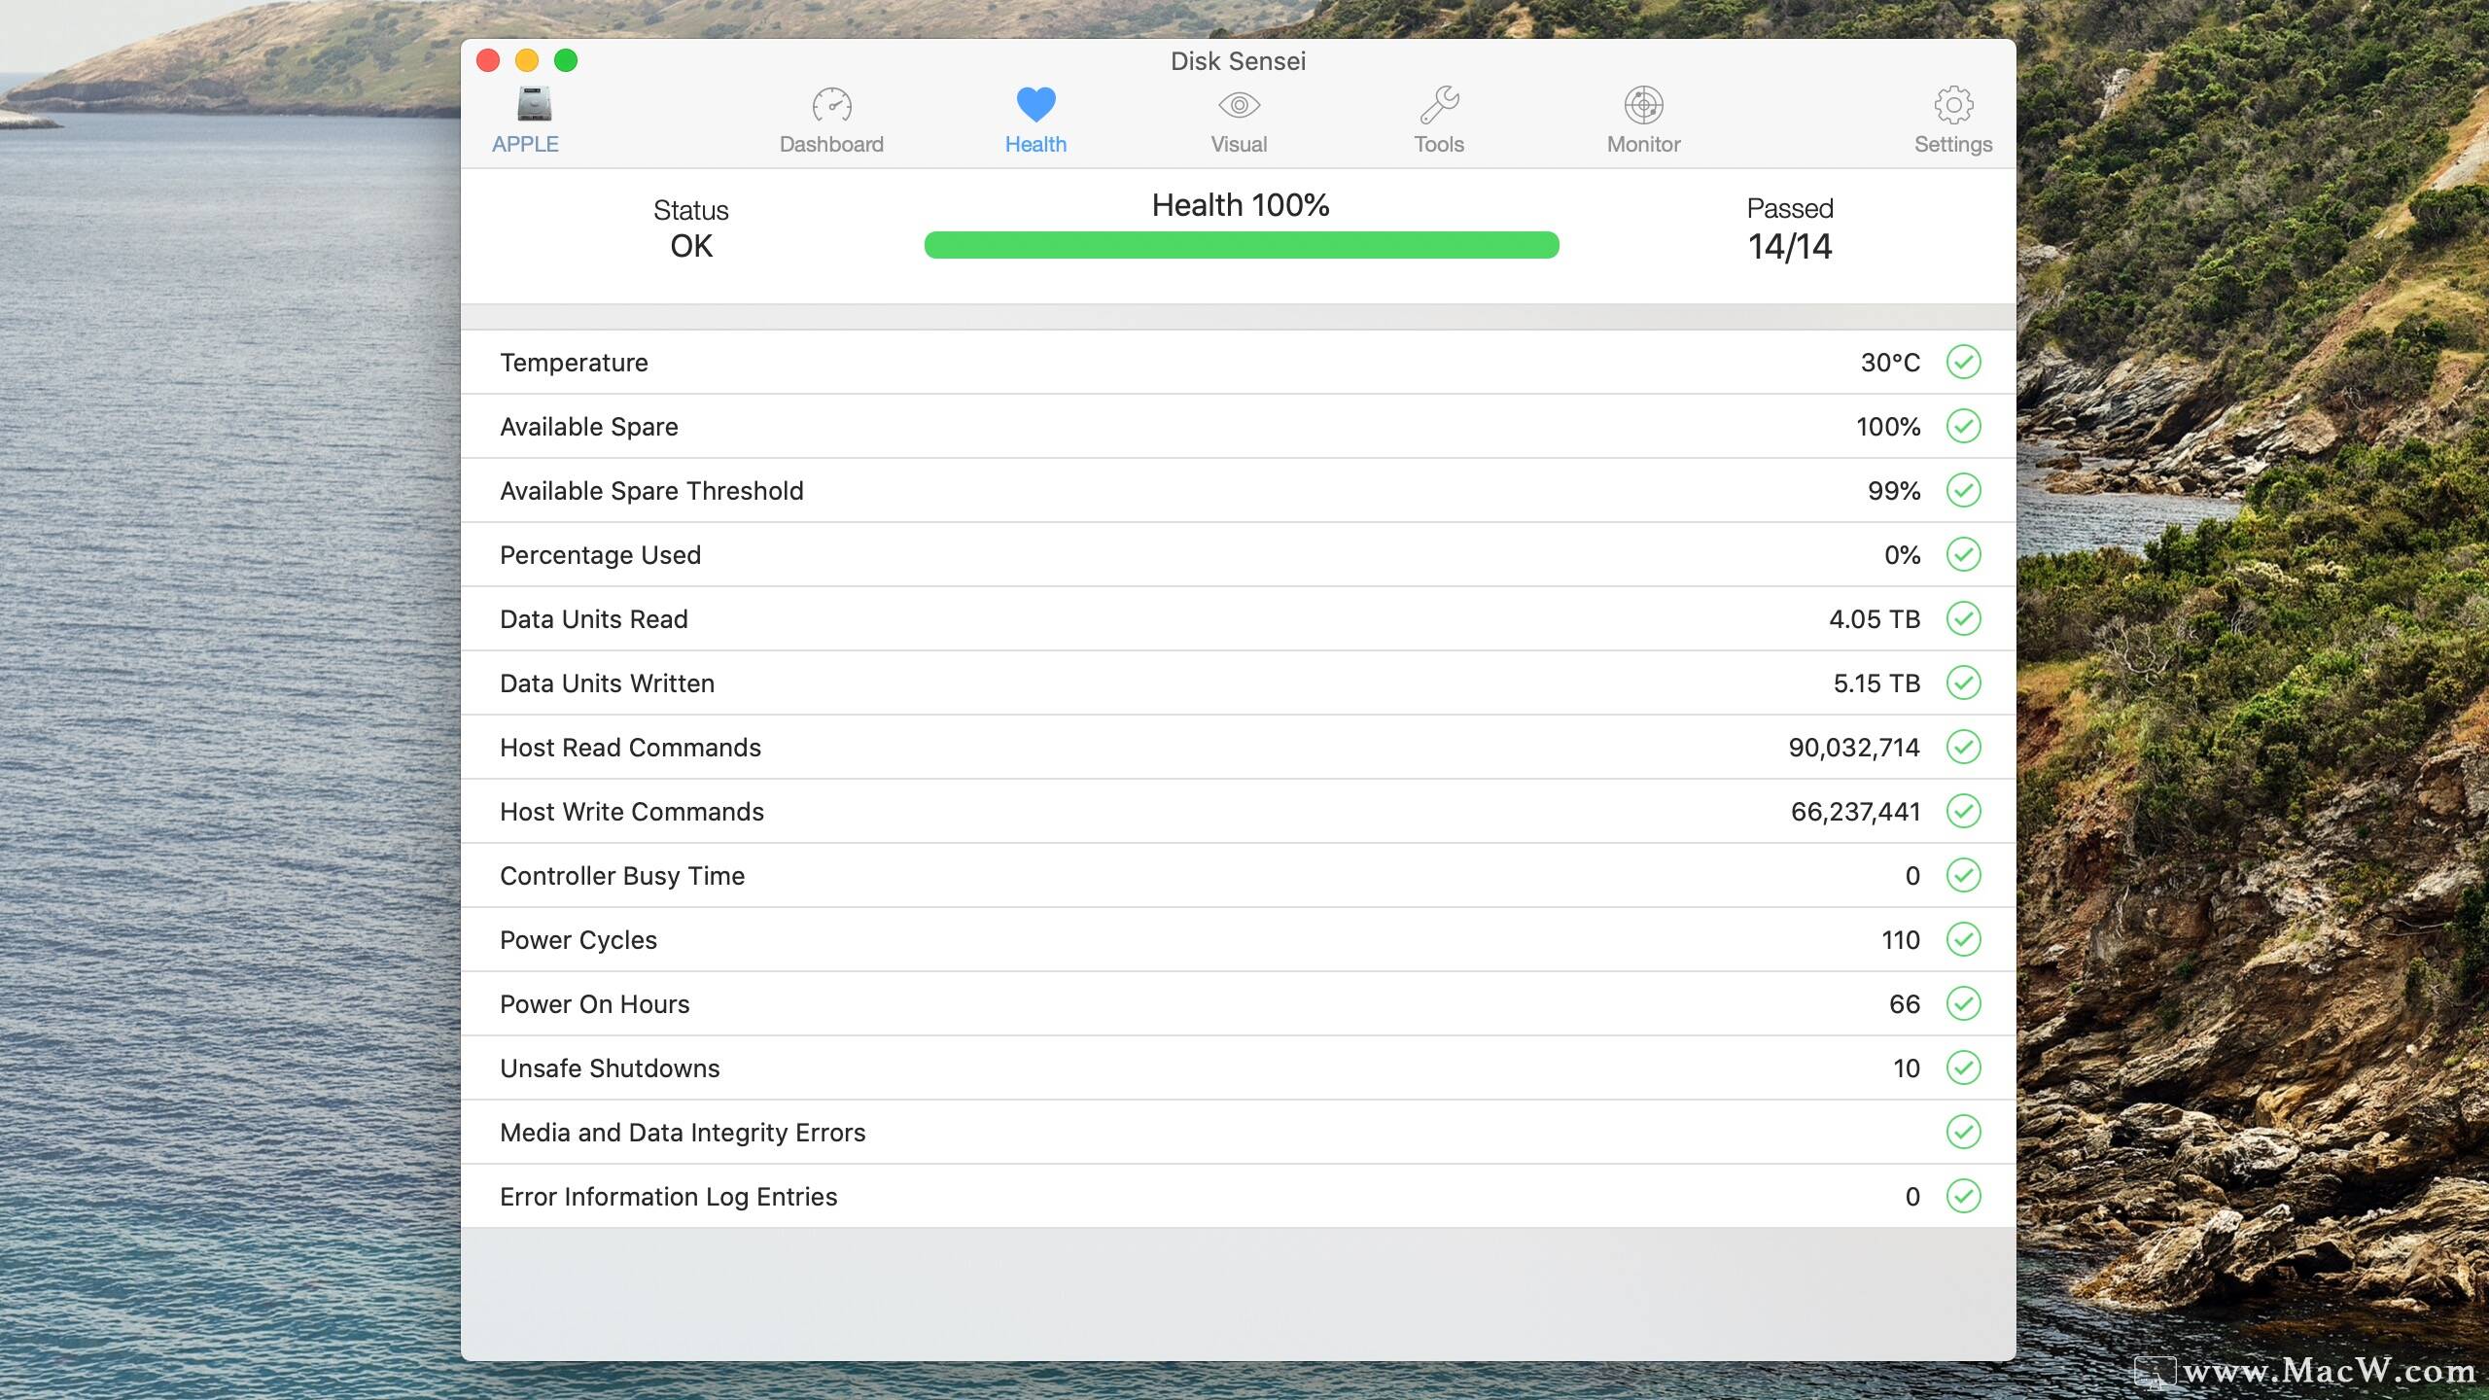Select the Host Read Commands label

point(630,748)
